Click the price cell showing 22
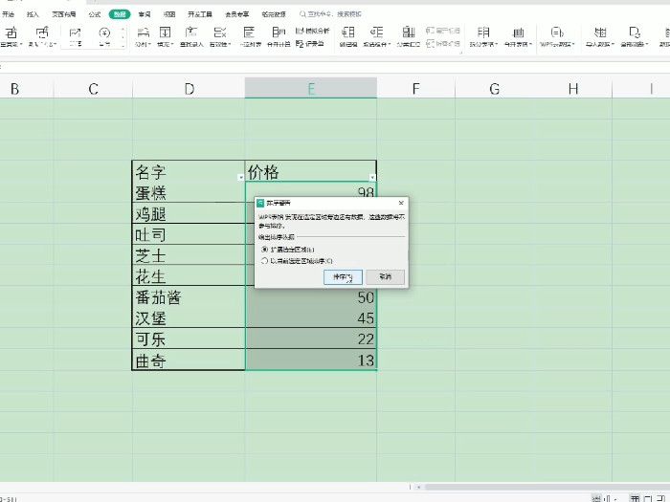Screen dimensions: 670x502 tap(311, 338)
